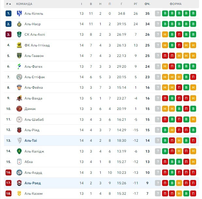This screenshot has height=199, width=202.
Task: Click the Аль-Таавон club logo
Action: point(19,56)
